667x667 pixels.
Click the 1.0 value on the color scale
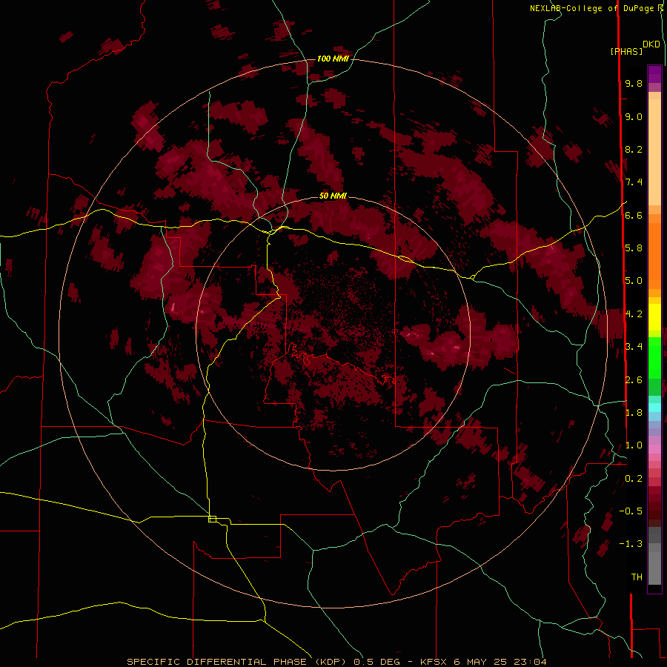tap(634, 445)
